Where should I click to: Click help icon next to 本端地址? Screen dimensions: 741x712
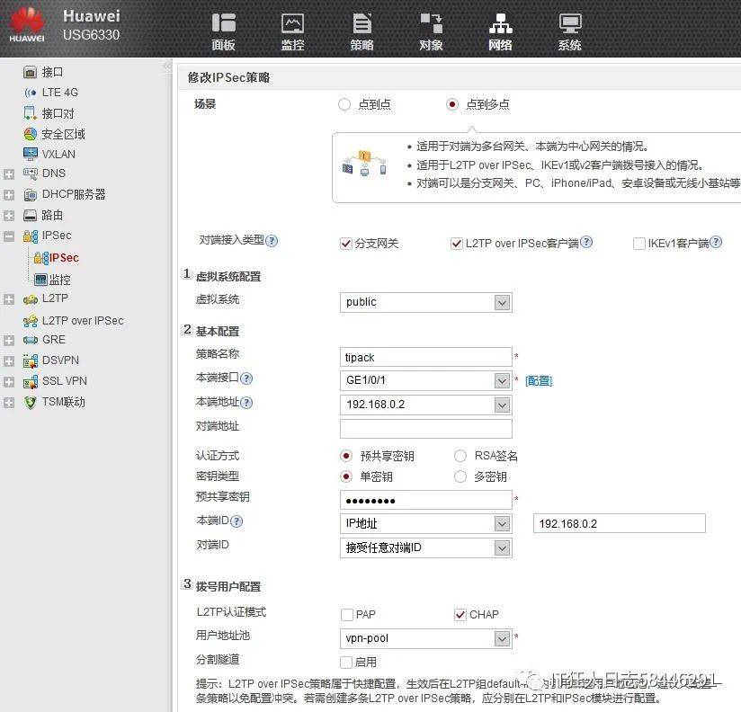coord(246,403)
